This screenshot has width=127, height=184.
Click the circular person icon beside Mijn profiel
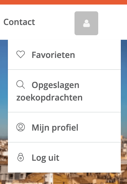(x=21, y=127)
